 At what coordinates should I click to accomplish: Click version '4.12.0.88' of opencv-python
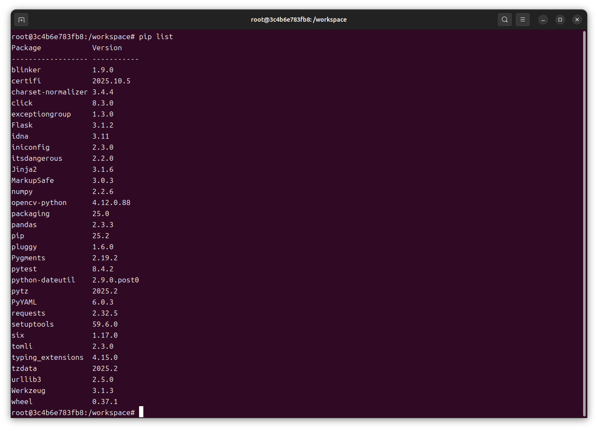coord(111,203)
